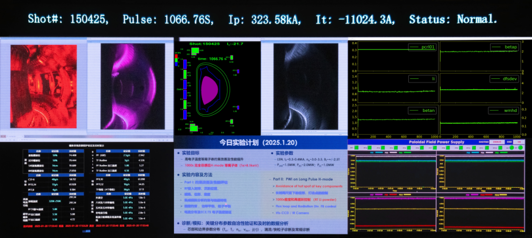Select the large green PF coil block at bottom-left of equilibrium plot
Screen dimensions: 532x238
pos(193,129)
